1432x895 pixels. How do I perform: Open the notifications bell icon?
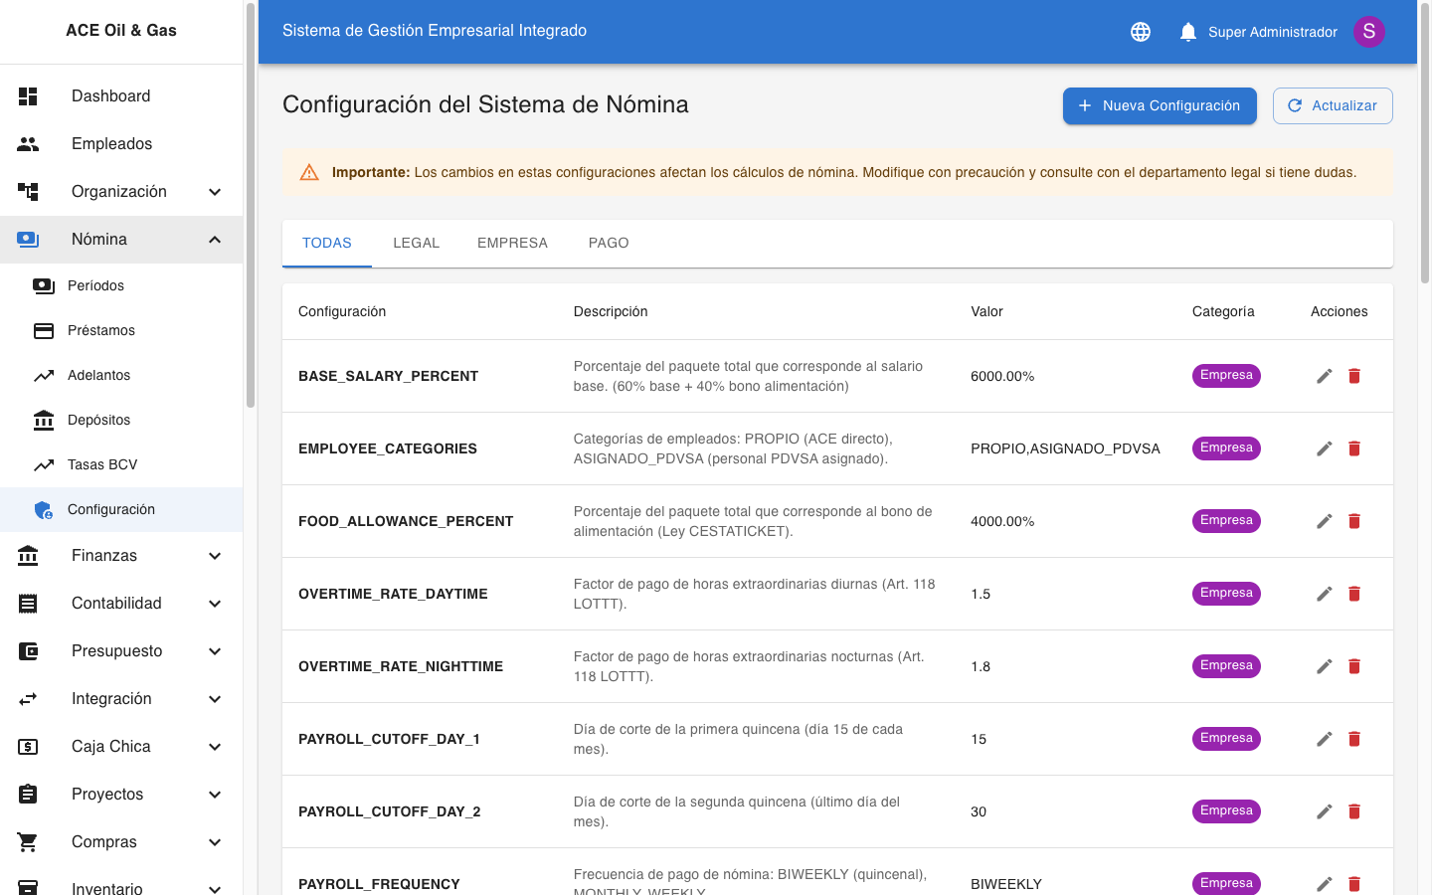click(x=1187, y=31)
